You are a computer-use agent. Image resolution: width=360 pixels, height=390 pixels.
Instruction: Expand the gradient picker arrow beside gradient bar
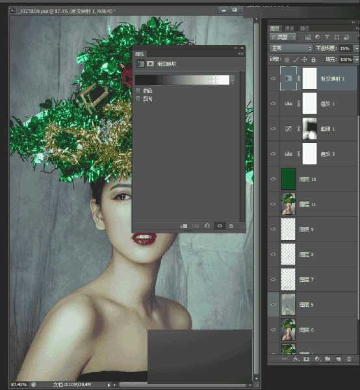pyautogui.click(x=232, y=80)
